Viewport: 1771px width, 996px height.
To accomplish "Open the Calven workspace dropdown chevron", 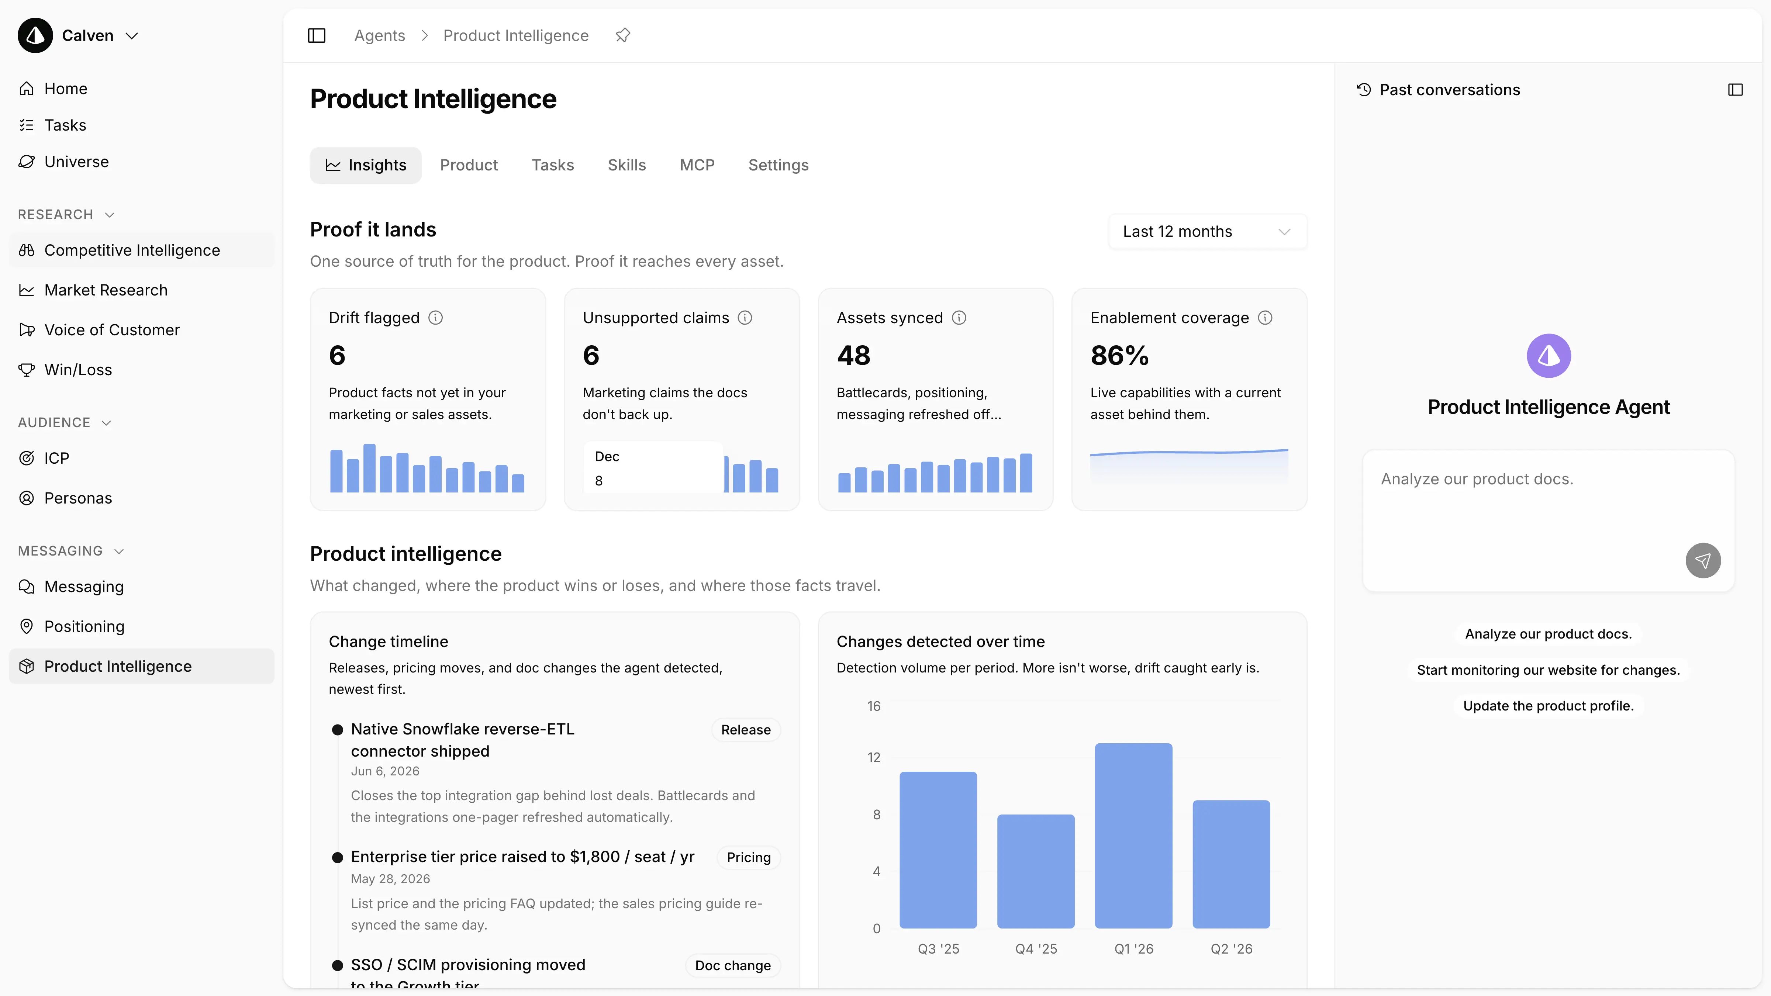I will [132, 36].
